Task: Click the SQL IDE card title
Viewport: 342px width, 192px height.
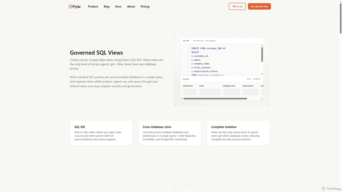Action: coord(80,127)
